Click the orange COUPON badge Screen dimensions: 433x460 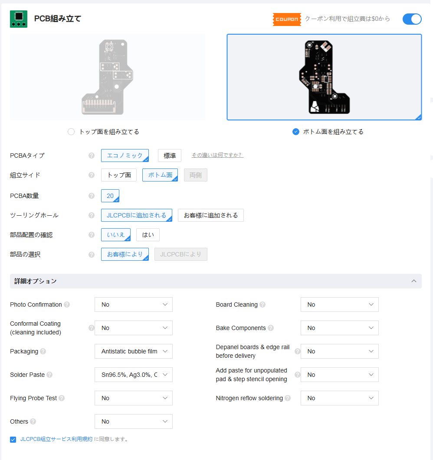(x=287, y=19)
